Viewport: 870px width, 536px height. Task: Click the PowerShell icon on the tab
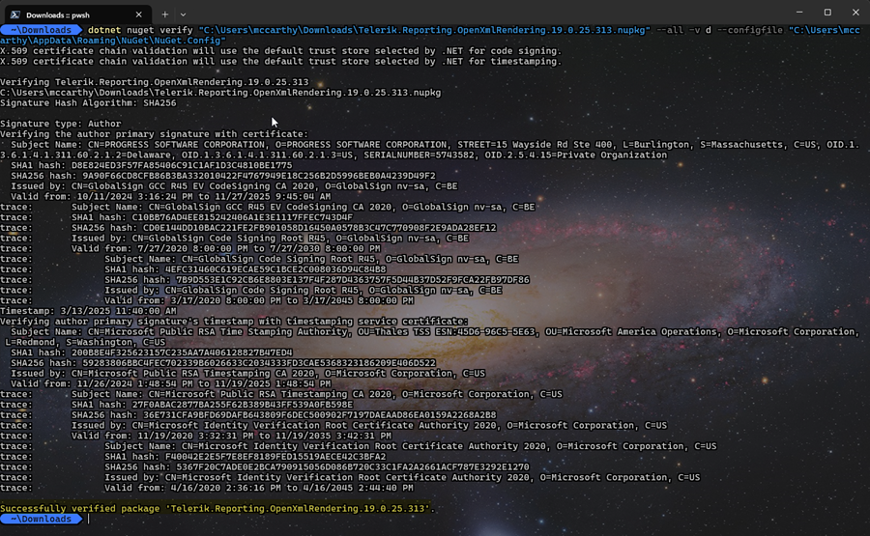point(16,14)
